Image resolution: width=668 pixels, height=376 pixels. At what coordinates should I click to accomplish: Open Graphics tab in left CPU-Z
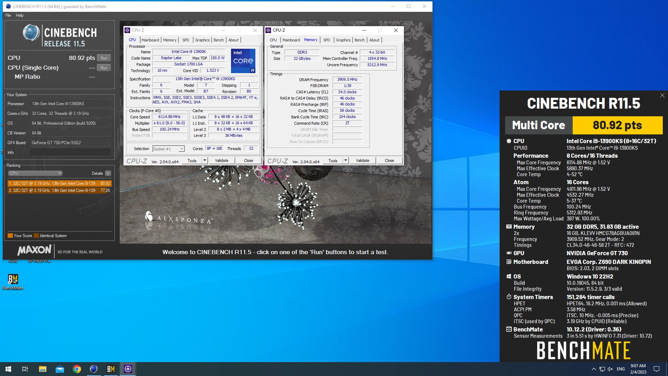coord(202,40)
